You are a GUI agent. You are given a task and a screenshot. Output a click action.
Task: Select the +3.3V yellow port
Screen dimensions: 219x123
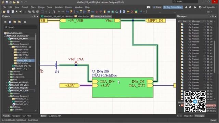click(x=70, y=85)
